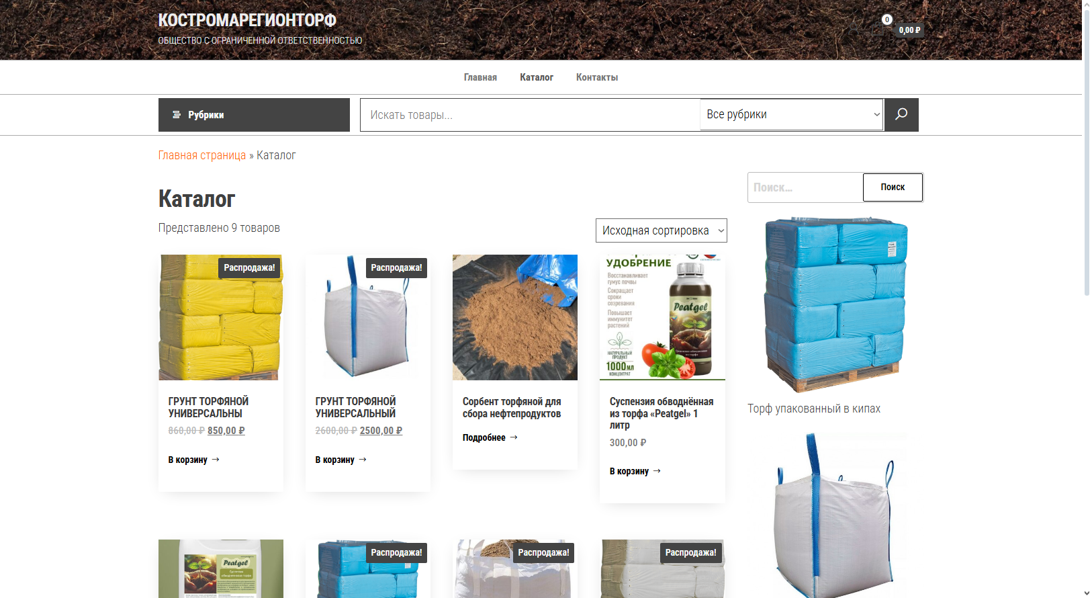Click the 0,00 ₽ cart total badge

click(909, 30)
